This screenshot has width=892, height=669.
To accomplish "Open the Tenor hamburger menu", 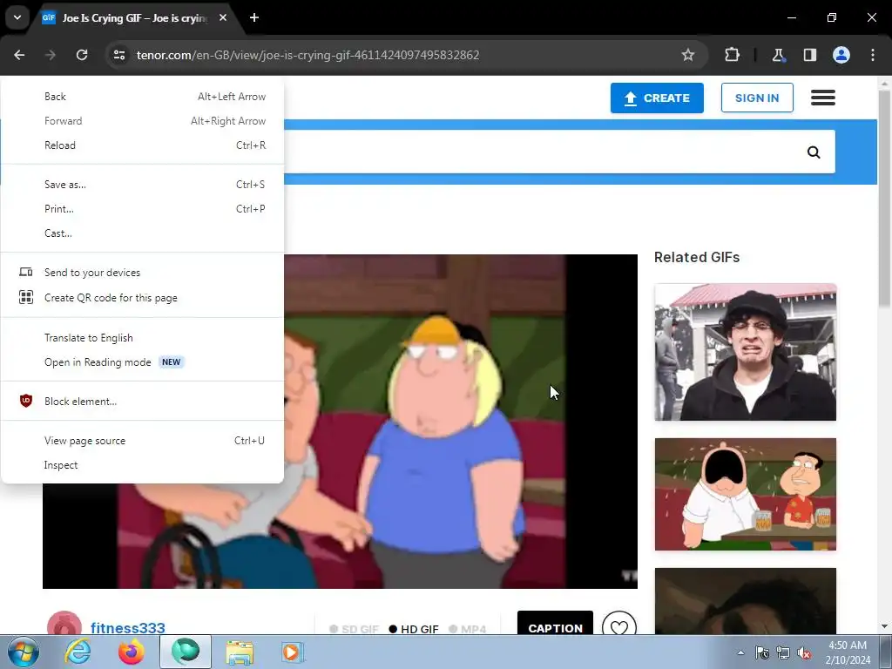I will (x=823, y=98).
